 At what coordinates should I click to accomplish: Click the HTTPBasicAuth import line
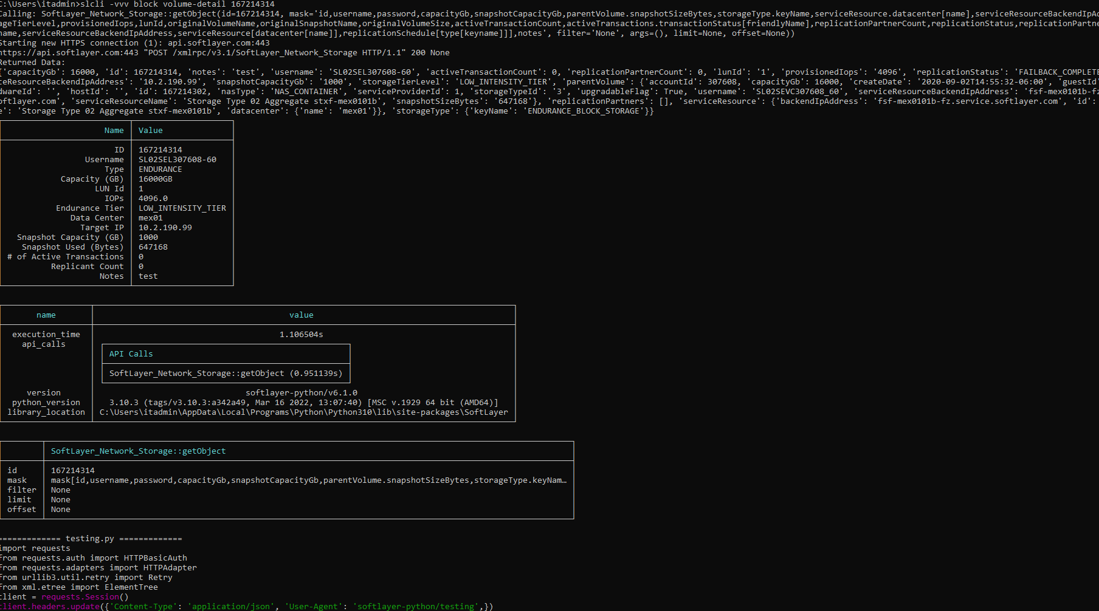click(94, 558)
